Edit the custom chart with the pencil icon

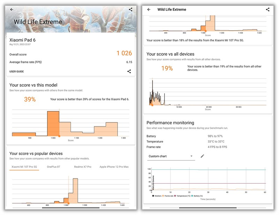coord(202,156)
